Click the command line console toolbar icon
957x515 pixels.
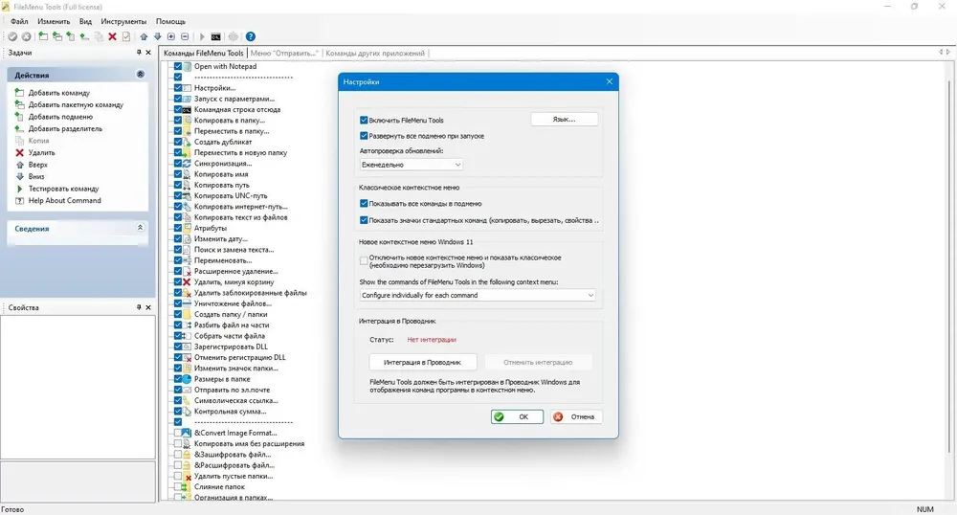click(x=215, y=36)
